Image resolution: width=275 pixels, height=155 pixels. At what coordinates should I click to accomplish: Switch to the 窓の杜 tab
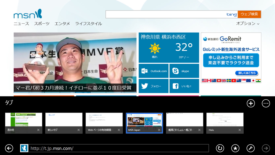click(x=23, y=121)
